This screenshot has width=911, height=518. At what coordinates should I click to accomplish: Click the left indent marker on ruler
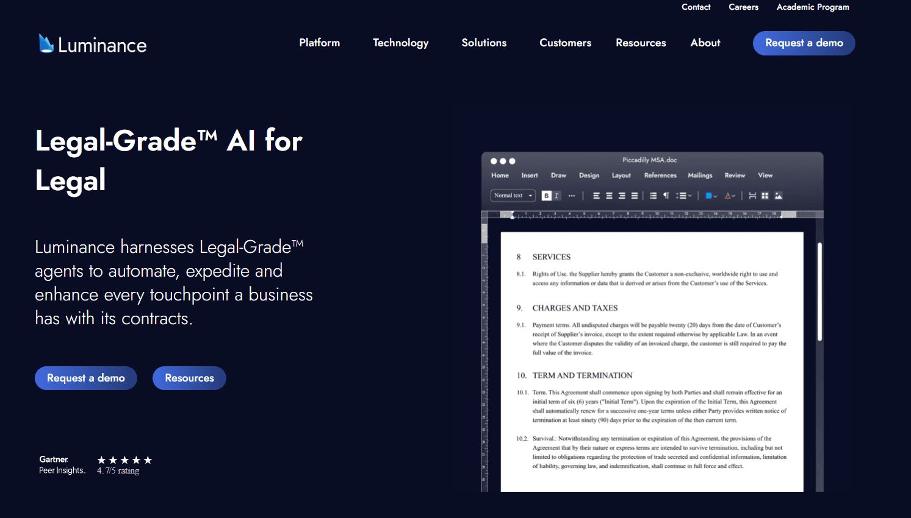coord(513,215)
